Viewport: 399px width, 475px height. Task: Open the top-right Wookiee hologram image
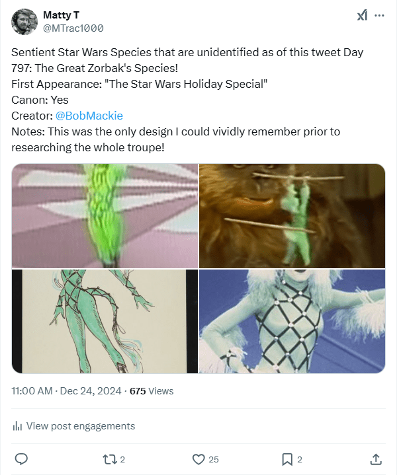tap(292, 215)
